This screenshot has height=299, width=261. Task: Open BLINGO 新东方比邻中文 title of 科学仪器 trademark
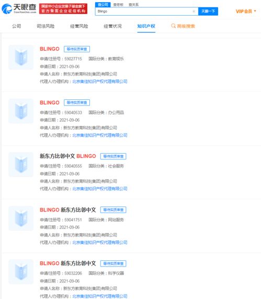[68, 263]
